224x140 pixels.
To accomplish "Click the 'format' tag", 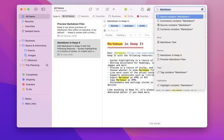I will (114, 26).
